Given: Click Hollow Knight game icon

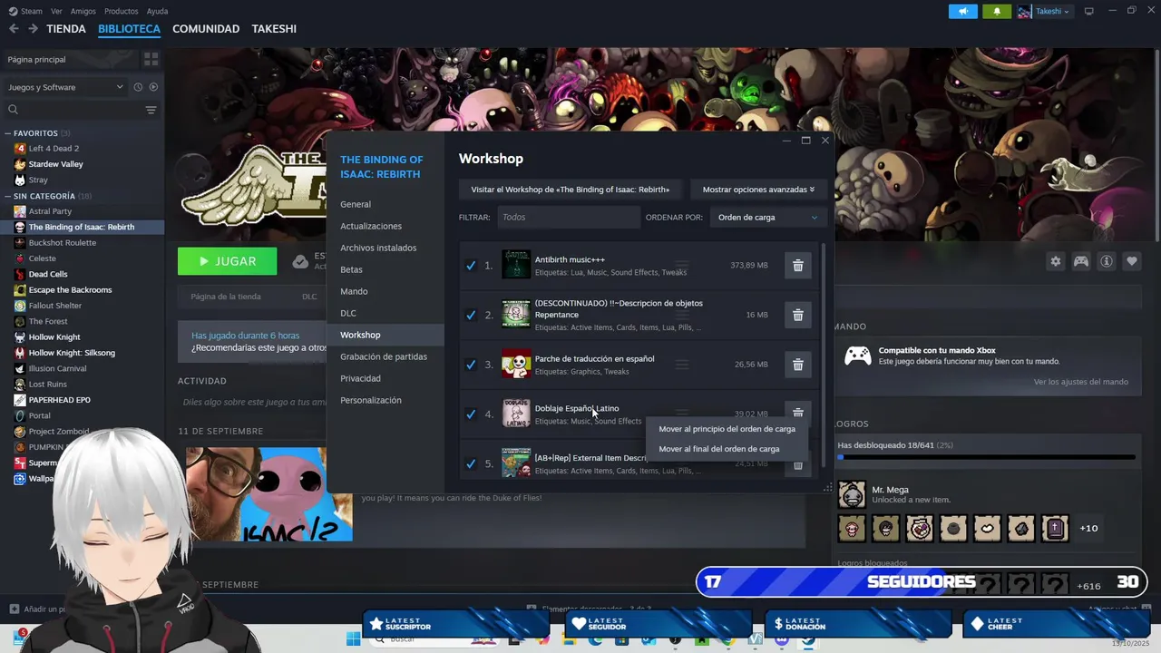Looking at the screenshot, I should click(20, 337).
